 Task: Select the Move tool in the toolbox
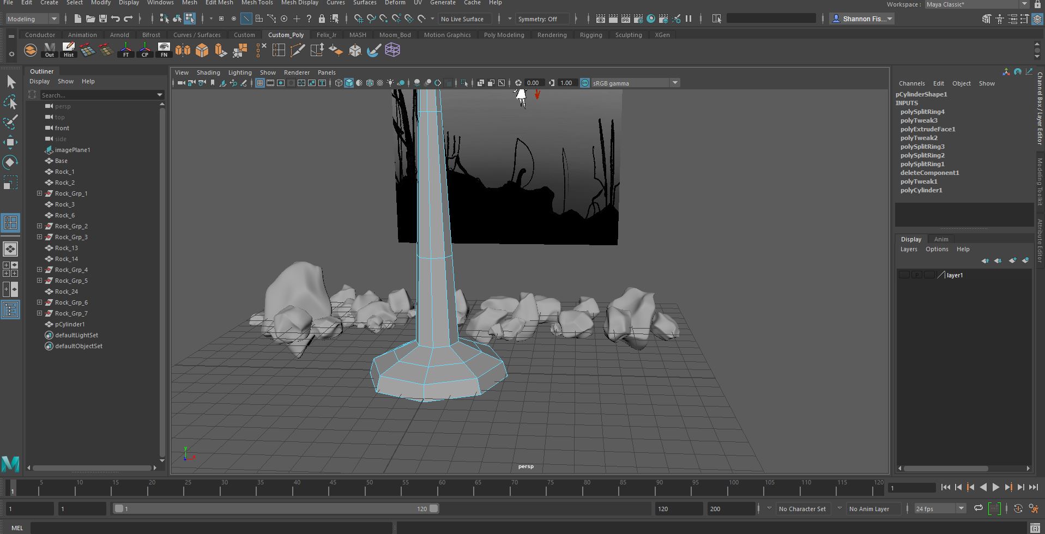tap(11, 142)
